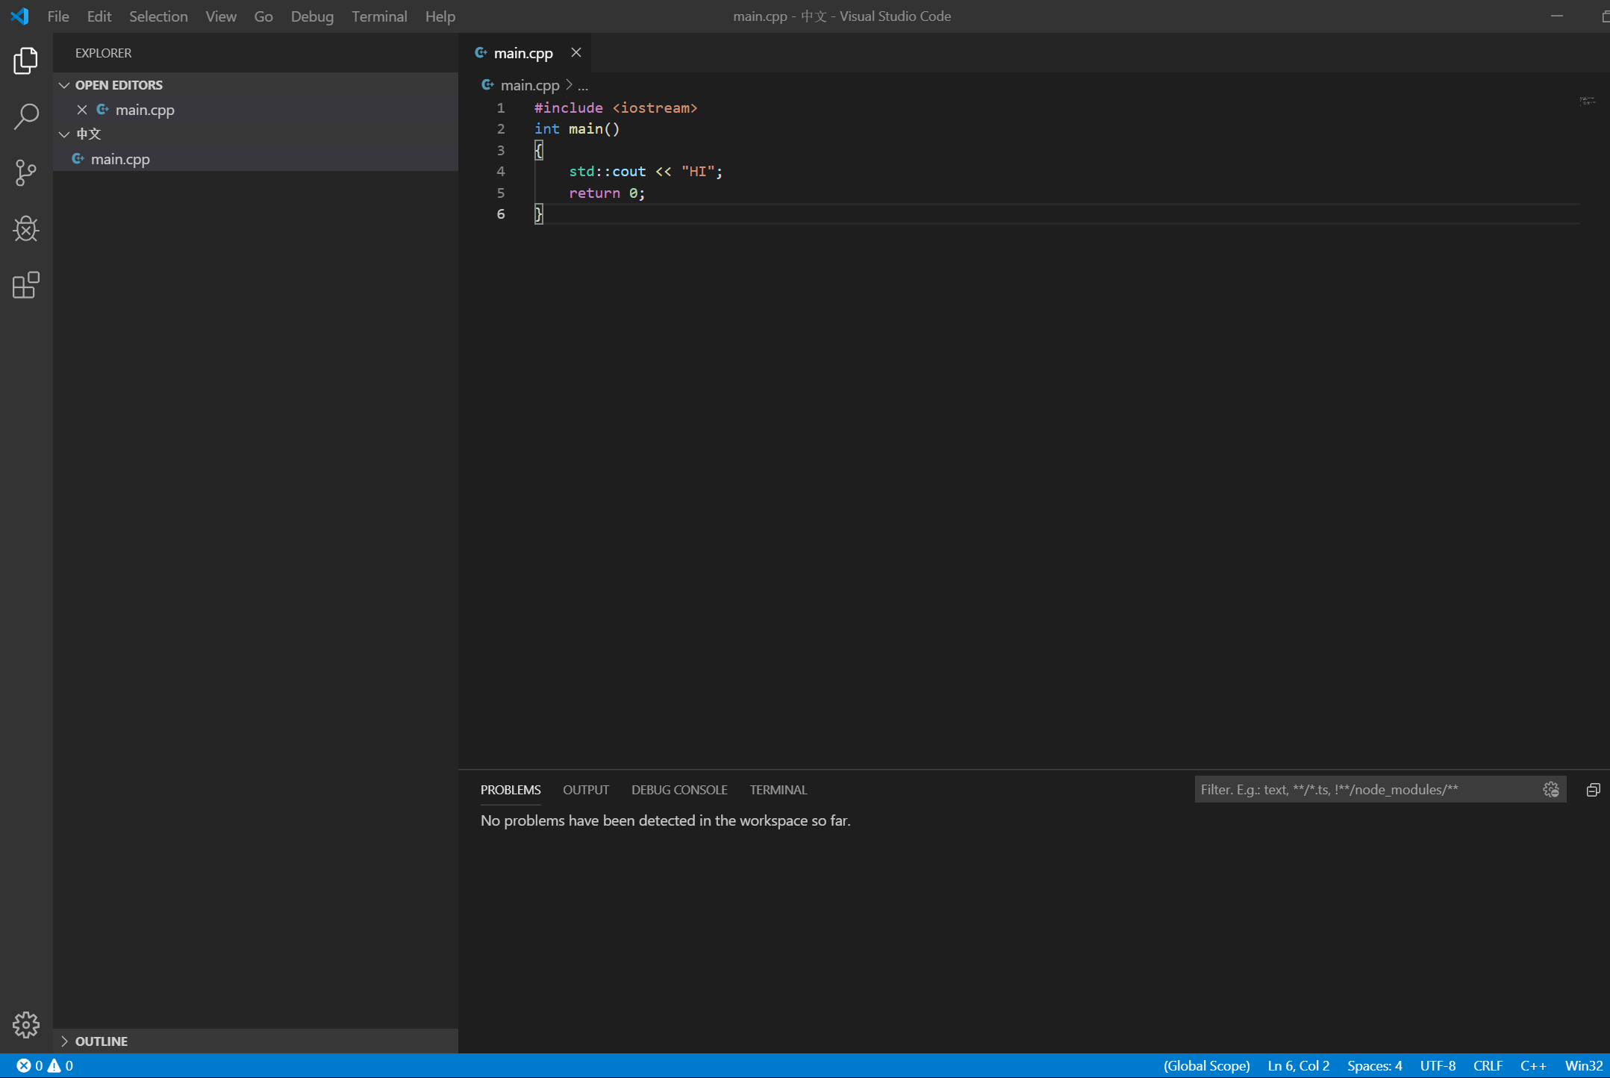
Task: Select the C++ language mode indicator
Action: [x=1533, y=1065]
